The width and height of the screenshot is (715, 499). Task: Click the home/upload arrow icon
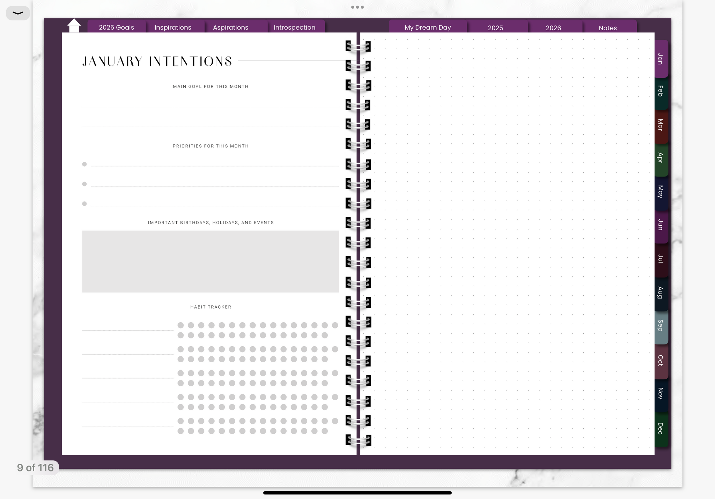click(x=73, y=25)
